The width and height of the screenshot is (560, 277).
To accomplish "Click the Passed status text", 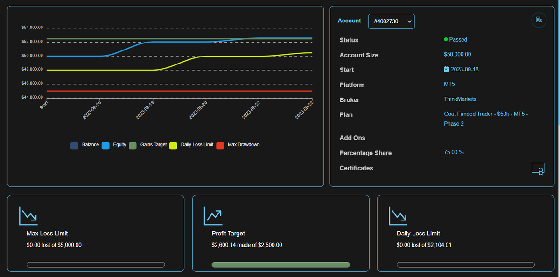I will point(458,40).
